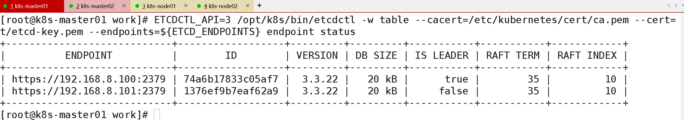Go to the k8s-node02 tab
Viewport: 684px width, 120px height.
tap(221, 6)
